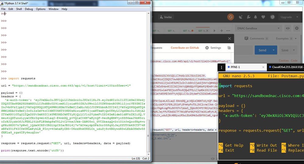304x164 pixels.
Task: Open the terminal three-dot menu
Action: [221, 67]
